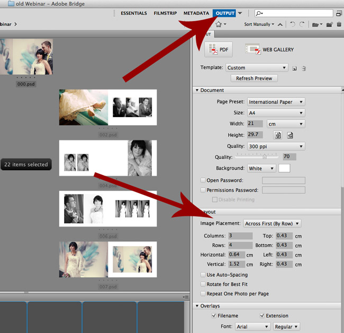The width and height of the screenshot is (344, 333).
Task: Click the delete template trash icon
Action: pos(304,68)
